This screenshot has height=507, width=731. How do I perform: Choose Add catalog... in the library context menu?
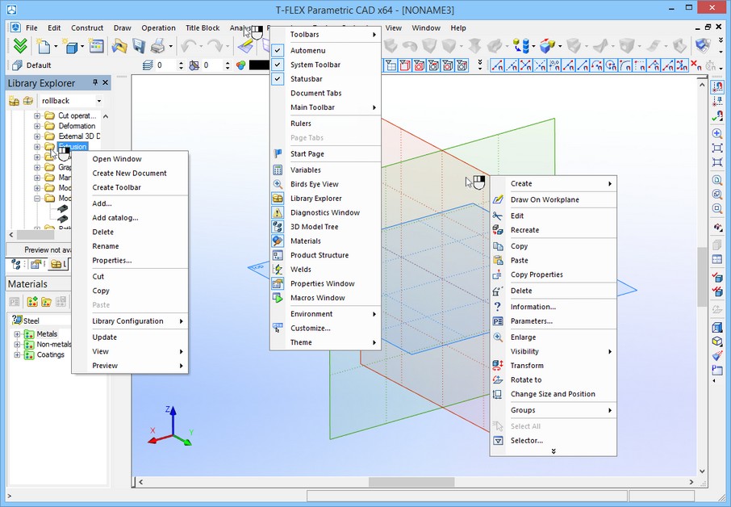pyautogui.click(x=130, y=218)
